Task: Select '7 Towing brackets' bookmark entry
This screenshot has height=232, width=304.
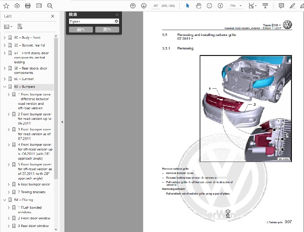Action: click(x=32, y=192)
